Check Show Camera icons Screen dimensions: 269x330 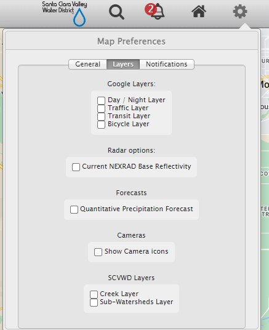click(98, 252)
